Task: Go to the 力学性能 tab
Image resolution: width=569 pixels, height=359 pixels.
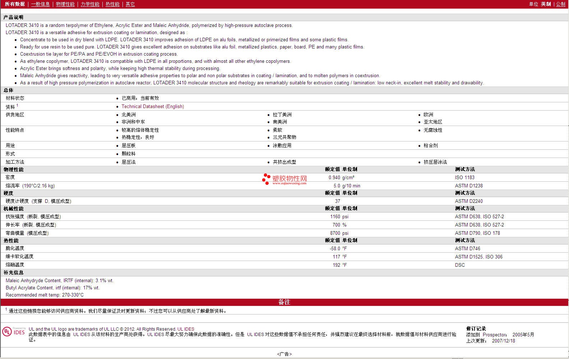Action: 90,4
